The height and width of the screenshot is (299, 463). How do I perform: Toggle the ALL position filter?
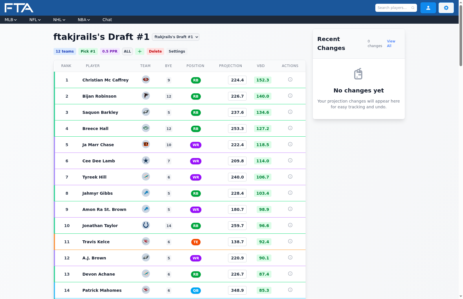point(127,51)
